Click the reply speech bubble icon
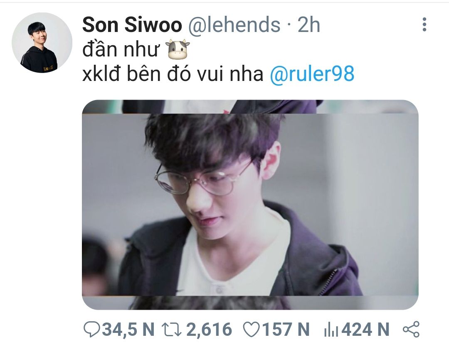 [x=92, y=329]
